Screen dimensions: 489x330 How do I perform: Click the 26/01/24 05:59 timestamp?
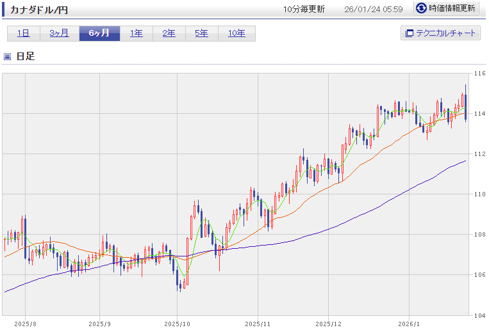click(x=373, y=9)
